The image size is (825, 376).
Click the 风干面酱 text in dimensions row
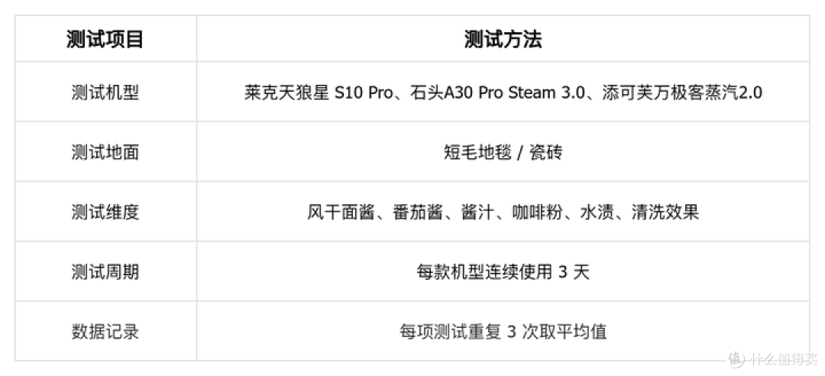pos(341,212)
